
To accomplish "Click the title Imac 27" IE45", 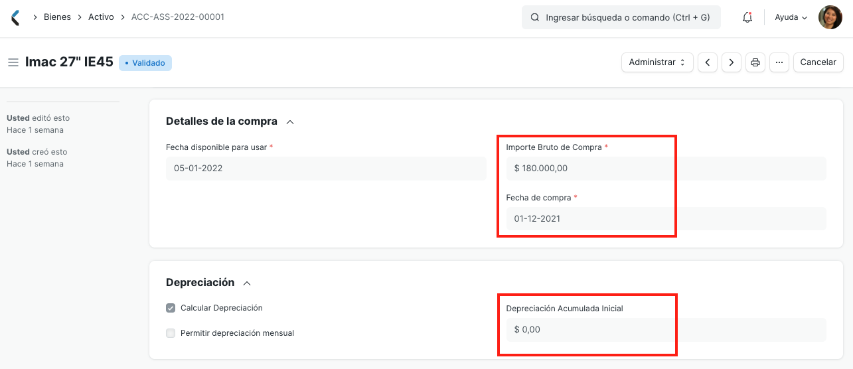I will pos(69,62).
